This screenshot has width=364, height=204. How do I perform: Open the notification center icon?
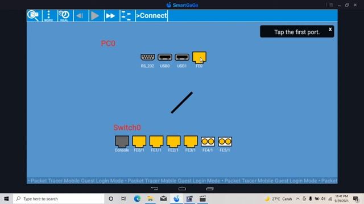click(x=356, y=199)
